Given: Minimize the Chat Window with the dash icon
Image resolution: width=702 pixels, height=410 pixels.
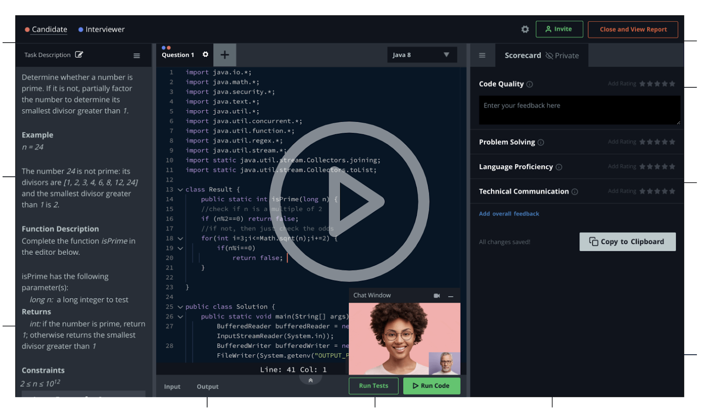Looking at the screenshot, I should (x=451, y=296).
